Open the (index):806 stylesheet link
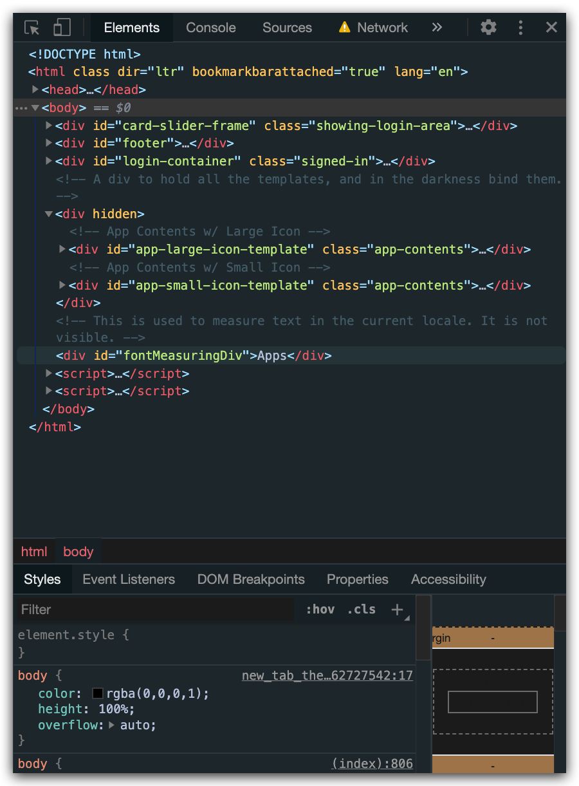Viewport: 579px width, 786px height. coord(372,763)
